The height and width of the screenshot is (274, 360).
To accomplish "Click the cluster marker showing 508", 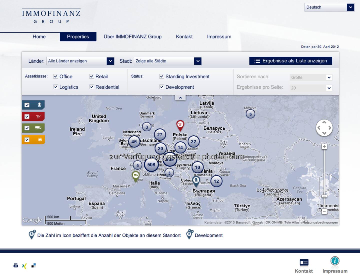I will tap(151, 165).
